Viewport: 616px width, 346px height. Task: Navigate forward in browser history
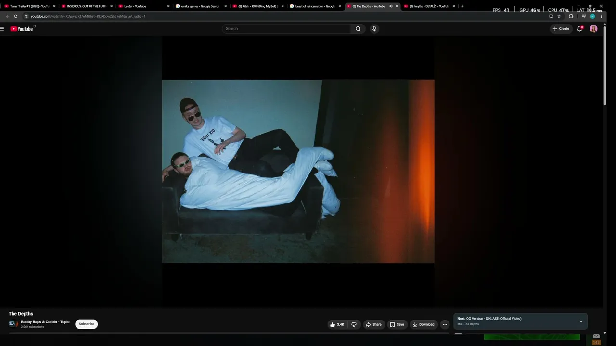(7, 16)
